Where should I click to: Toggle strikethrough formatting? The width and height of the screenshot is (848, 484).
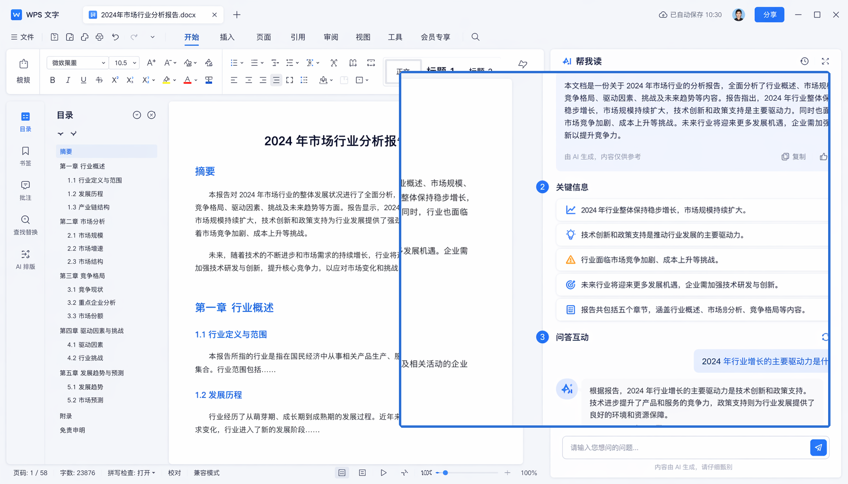(x=99, y=80)
